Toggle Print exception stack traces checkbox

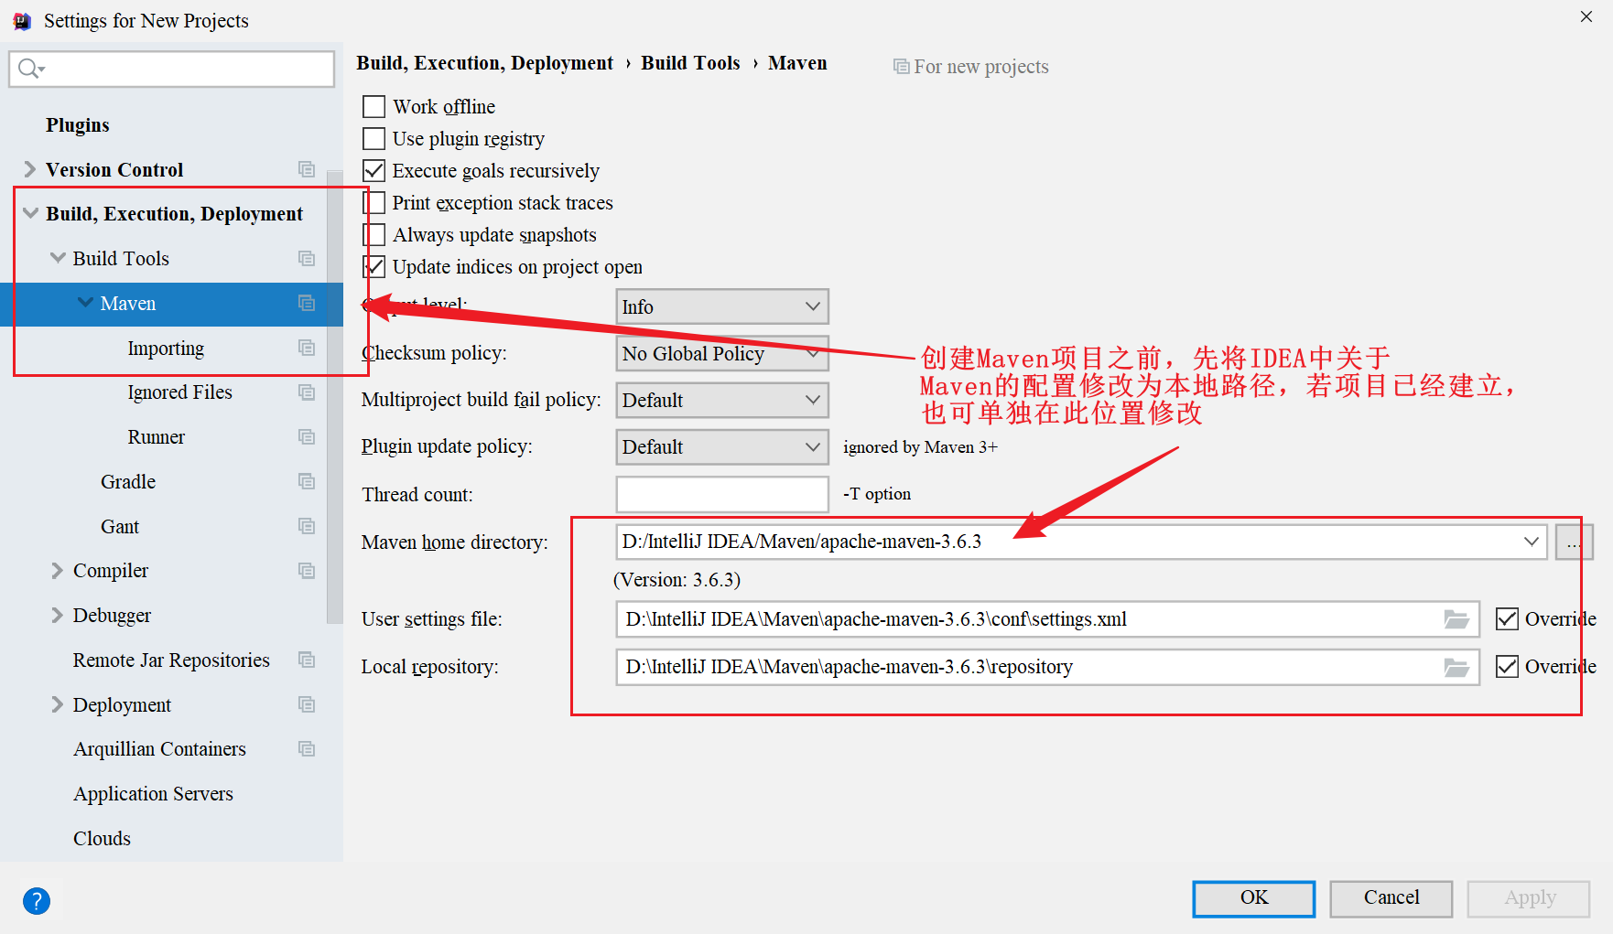(373, 203)
